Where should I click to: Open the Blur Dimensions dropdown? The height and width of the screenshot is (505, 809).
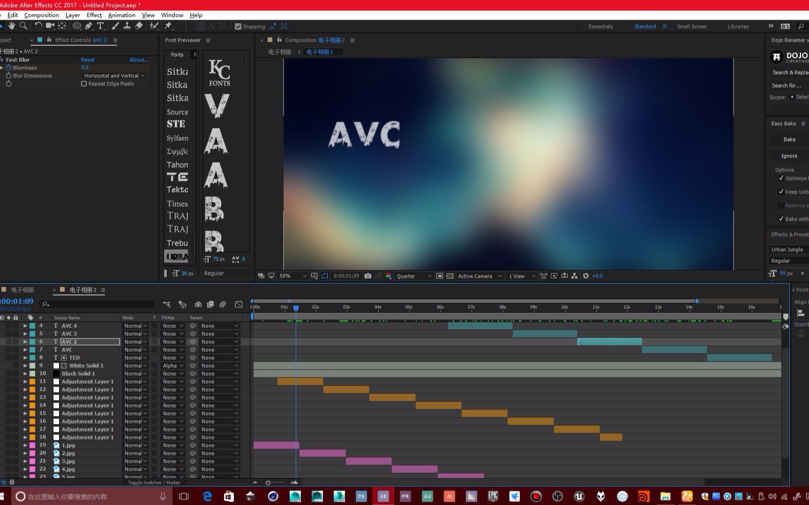tap(114, 76)
